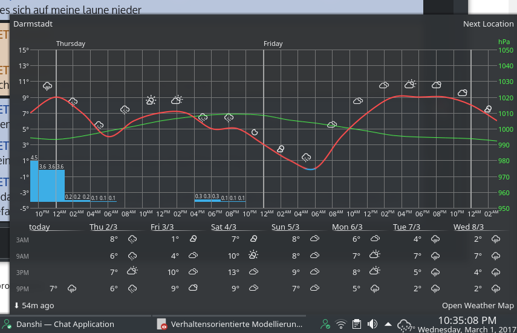
Task: Click Sat 4/3 9AM sunny icon
Action: [253, 255]
